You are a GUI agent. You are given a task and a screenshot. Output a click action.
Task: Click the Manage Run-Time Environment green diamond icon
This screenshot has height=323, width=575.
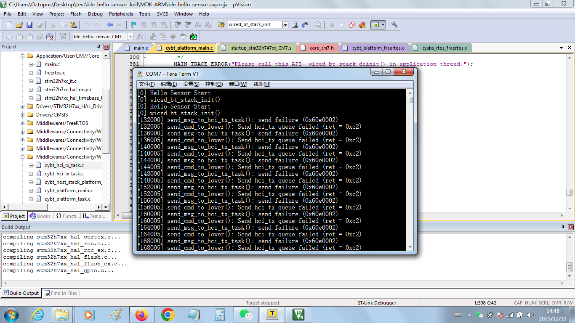pos(194,37)
